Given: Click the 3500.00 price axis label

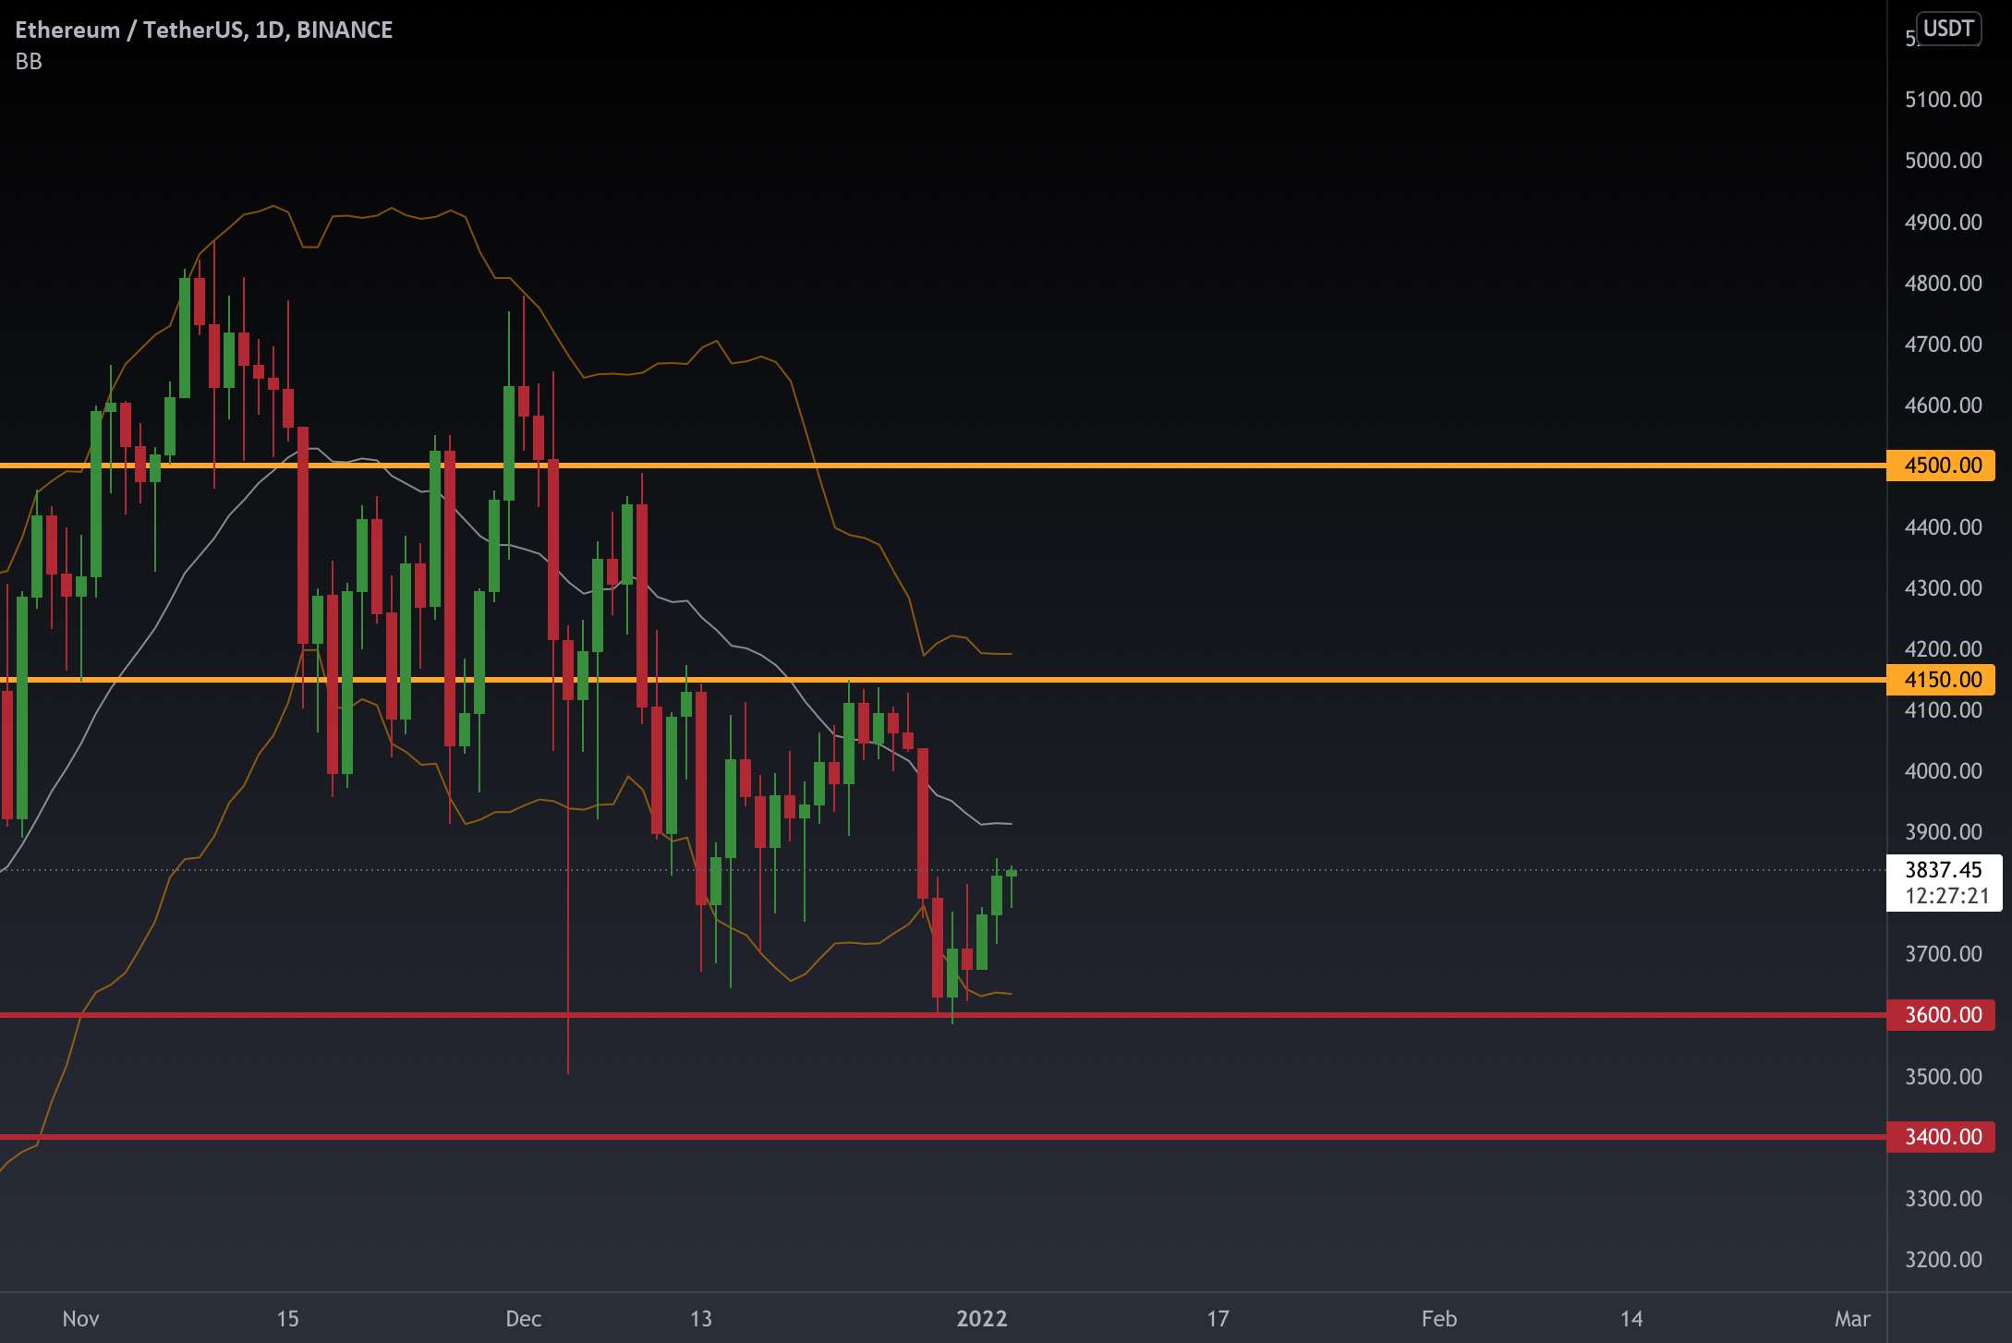Looking at the screenshot, I should tap(1944, 1077).
